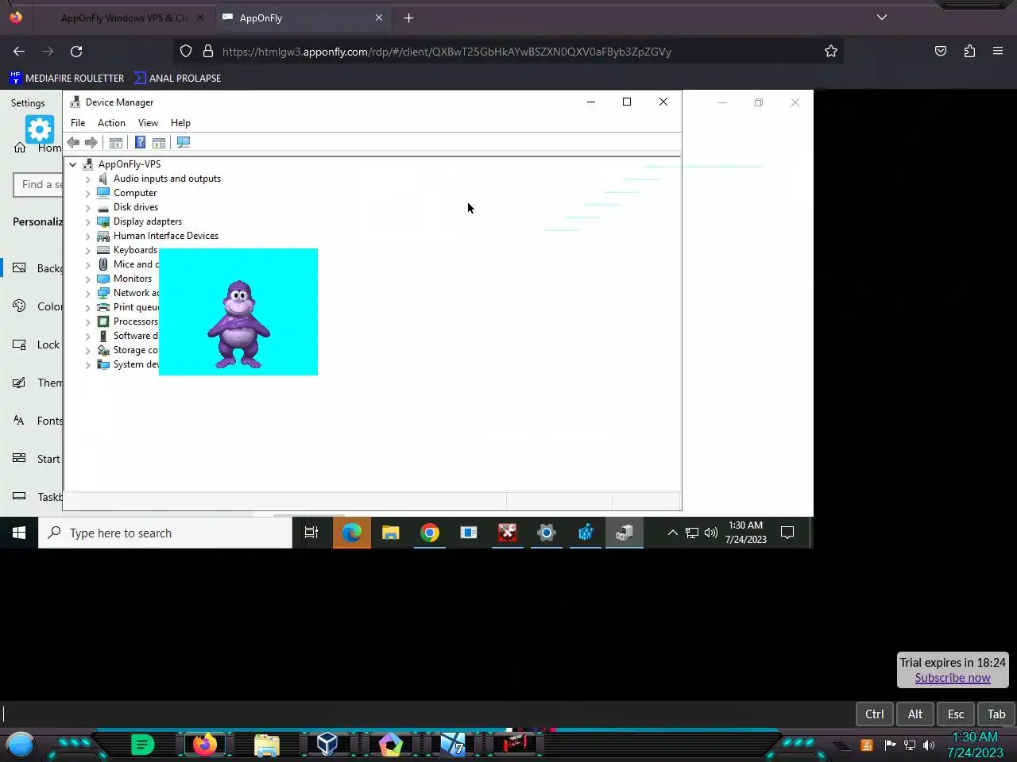Show hidden remote tray icons chevron
Viewport: 1017px width, 762px height.
pos(672,533)
